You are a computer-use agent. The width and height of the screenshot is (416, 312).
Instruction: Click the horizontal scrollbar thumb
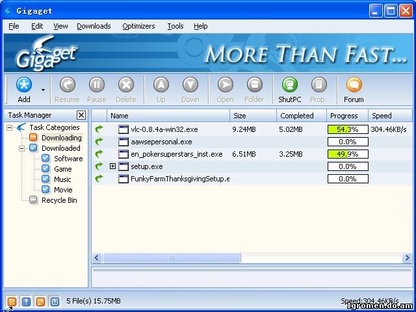tap(172, 257)
